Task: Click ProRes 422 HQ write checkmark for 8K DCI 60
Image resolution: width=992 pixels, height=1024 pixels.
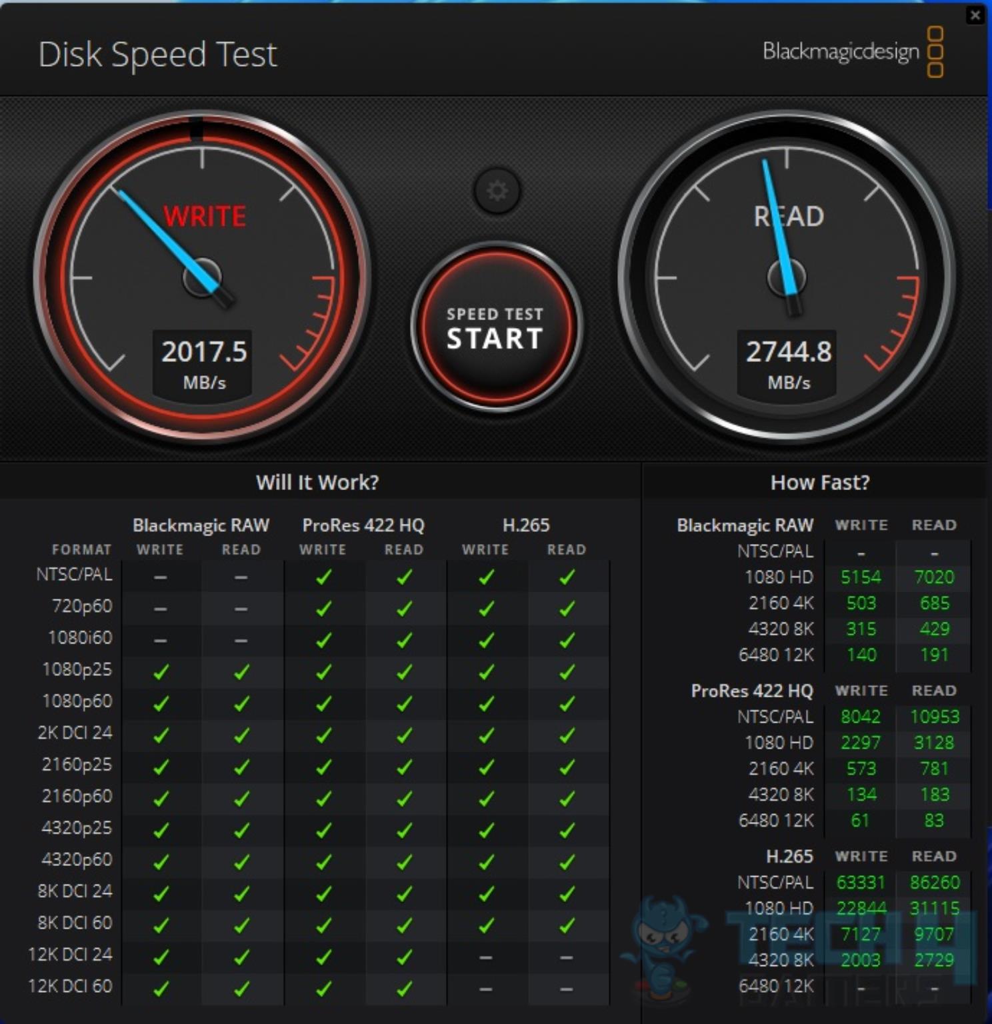Action: click(323, 925)
